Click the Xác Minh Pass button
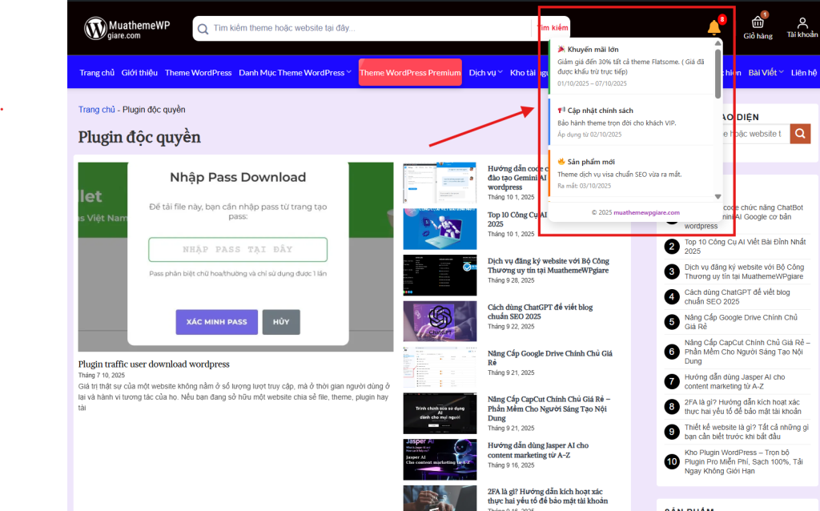Screen dimensions: 820x511 216,322
